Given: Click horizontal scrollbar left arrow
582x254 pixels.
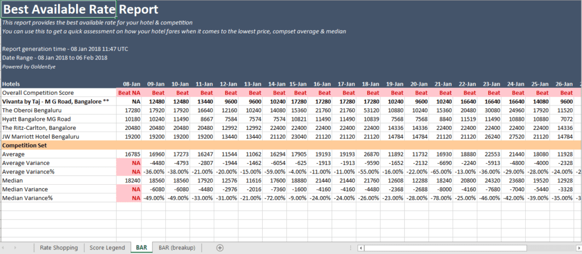Looking at the screenshot, I should (x=361, y=248).
